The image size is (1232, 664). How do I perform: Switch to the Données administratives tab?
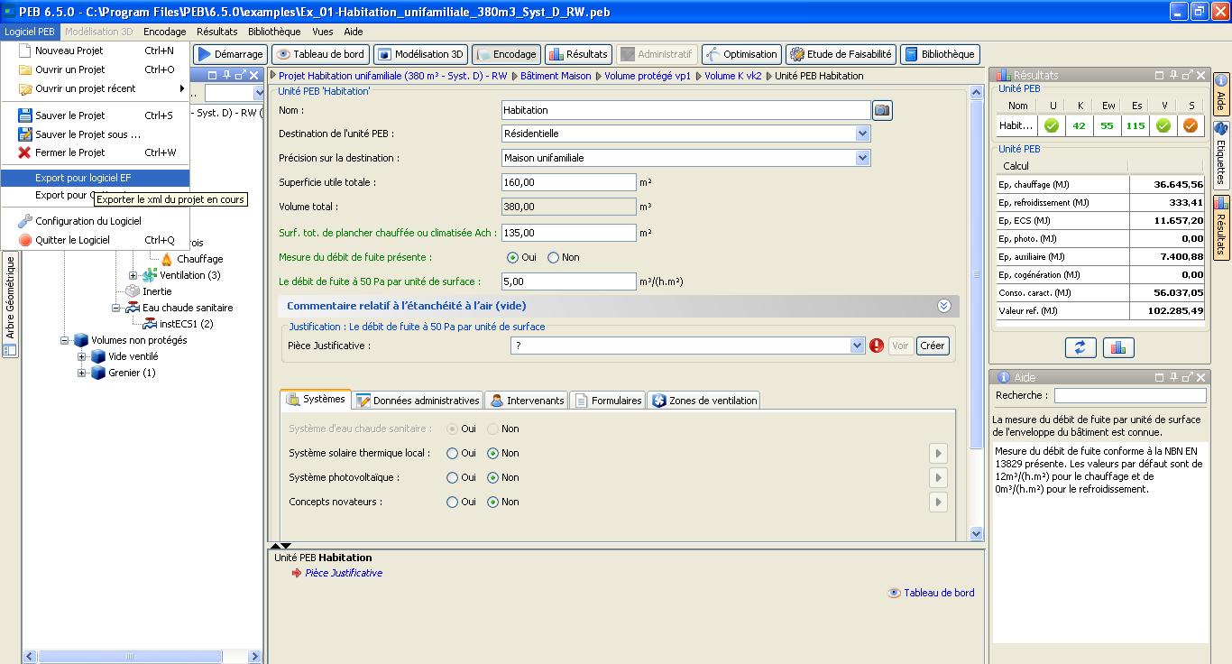pos(418,401)
